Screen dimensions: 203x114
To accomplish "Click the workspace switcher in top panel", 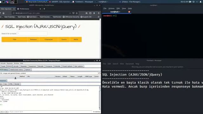I will (x=14, y=2).
